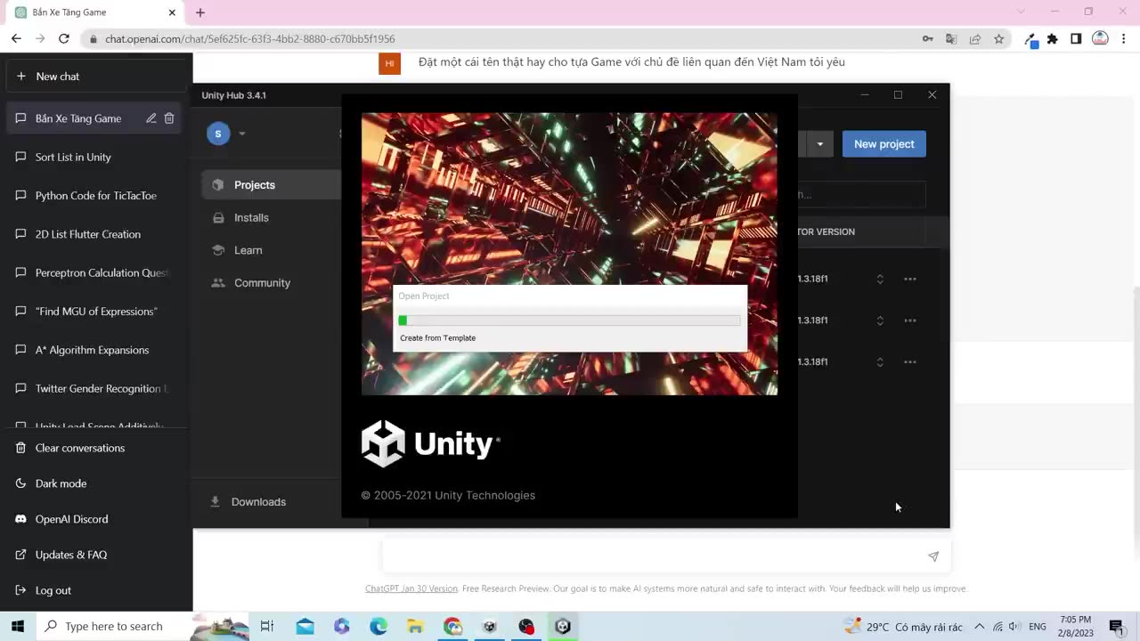Screen dimensions: 1140x641
Task: Change editor version of first project row
Action: (880, 279)
